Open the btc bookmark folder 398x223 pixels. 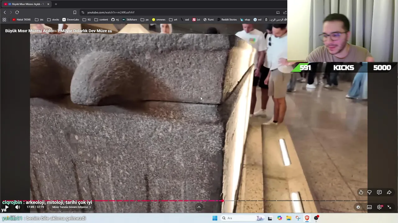point(39,20)
